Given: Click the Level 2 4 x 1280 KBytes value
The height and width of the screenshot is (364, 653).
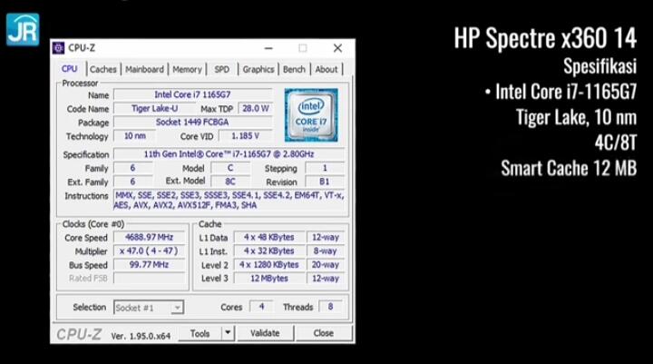Looking at the screenshot, I should [x=269, y=265].
